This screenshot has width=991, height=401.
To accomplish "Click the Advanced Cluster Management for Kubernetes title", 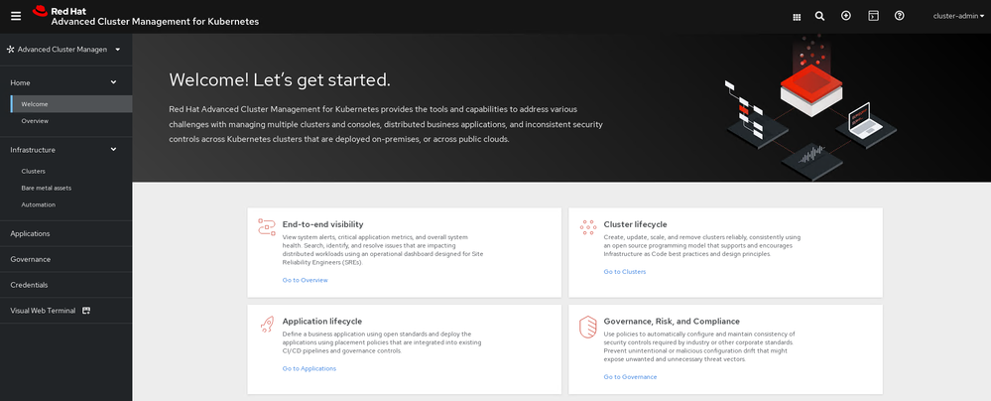I will (155, 22).
